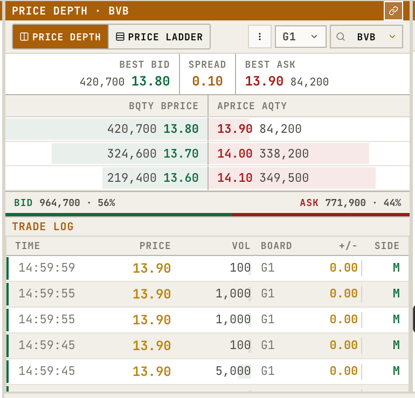The height and width of the screenshot is (398, 415).
Task: Click the AQTY column header
Action: (274, 106)
